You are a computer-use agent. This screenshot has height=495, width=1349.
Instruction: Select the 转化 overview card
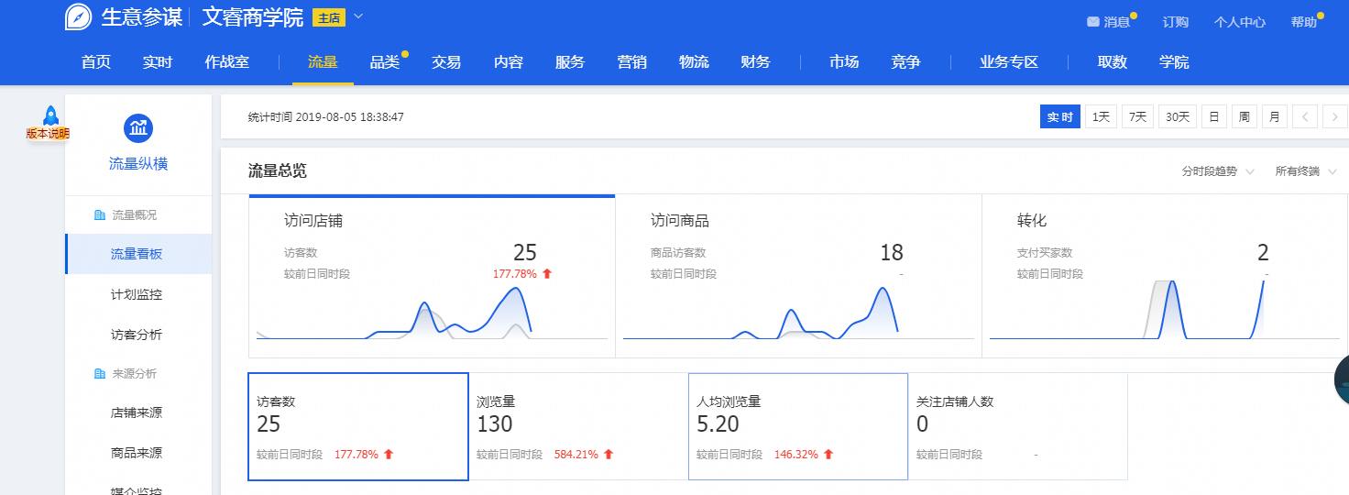tap(1165, 276)
